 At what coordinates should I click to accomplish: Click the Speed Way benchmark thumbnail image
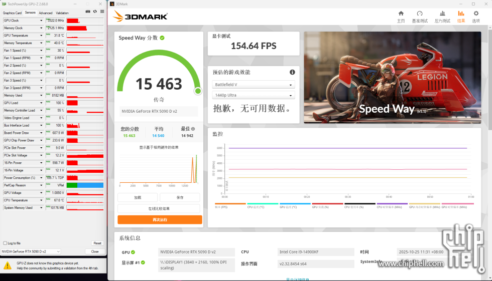392,77
